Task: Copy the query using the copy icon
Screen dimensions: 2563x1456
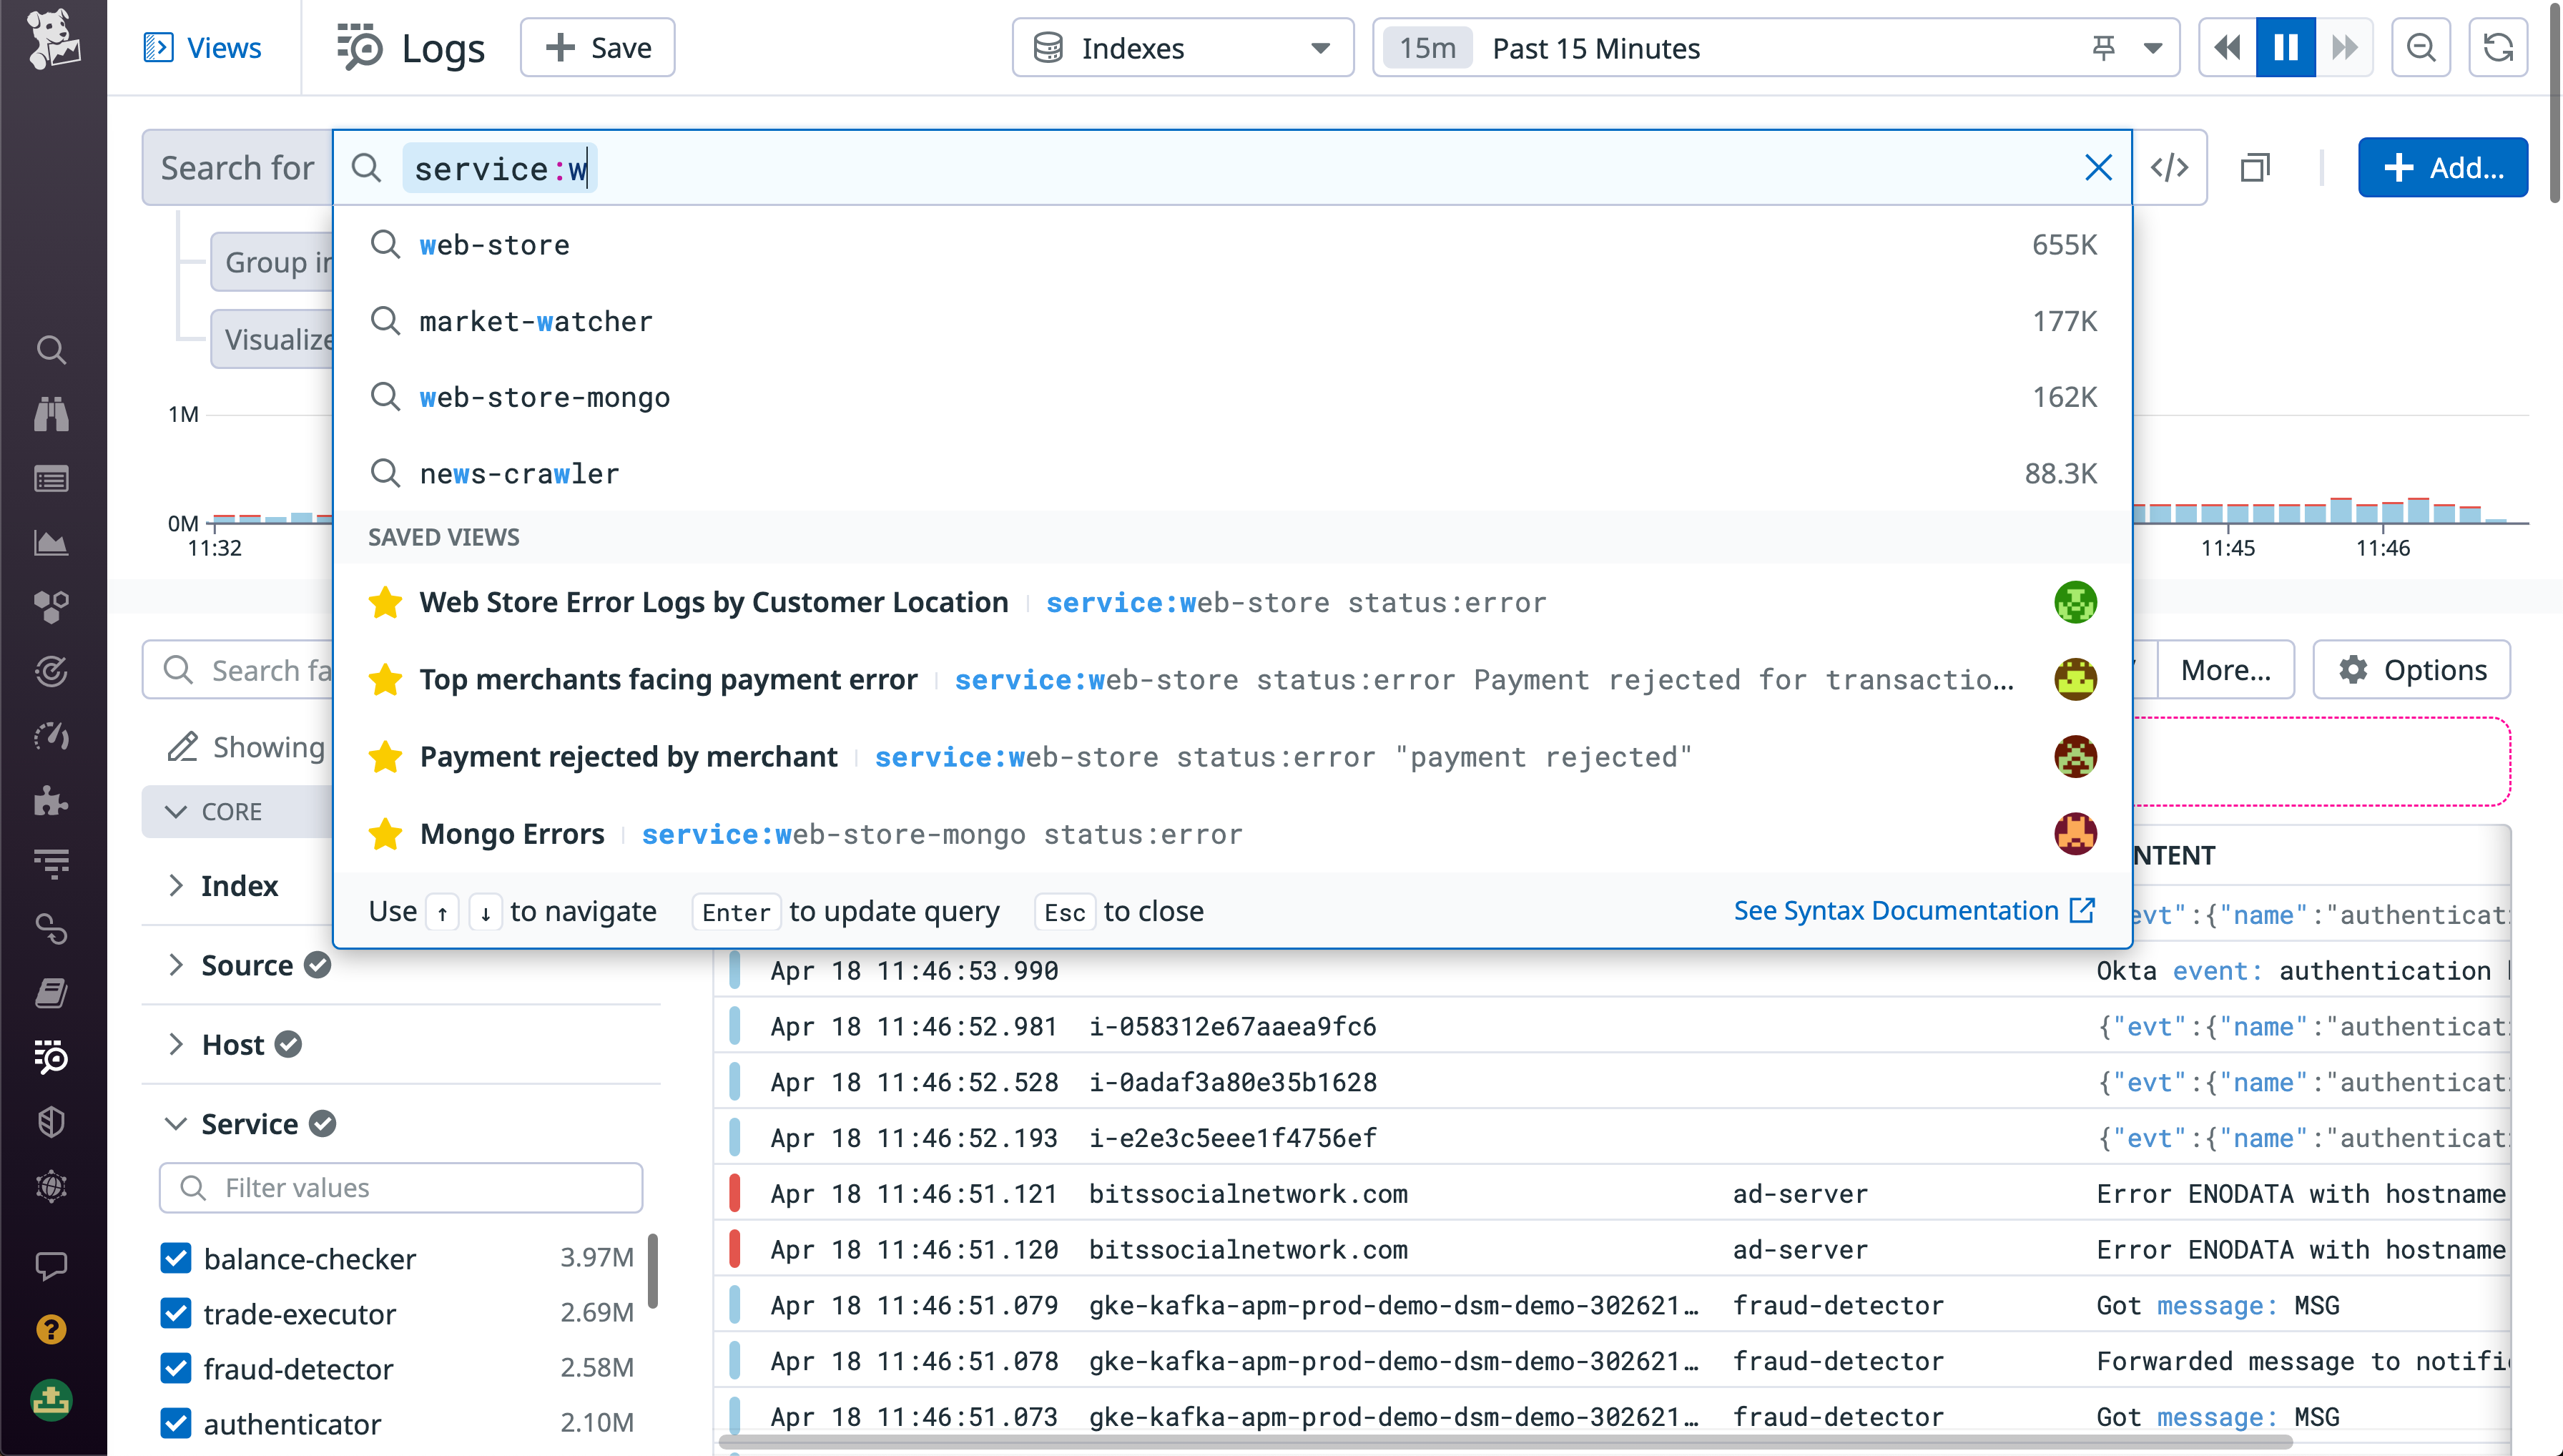Action: [2256, 167]
